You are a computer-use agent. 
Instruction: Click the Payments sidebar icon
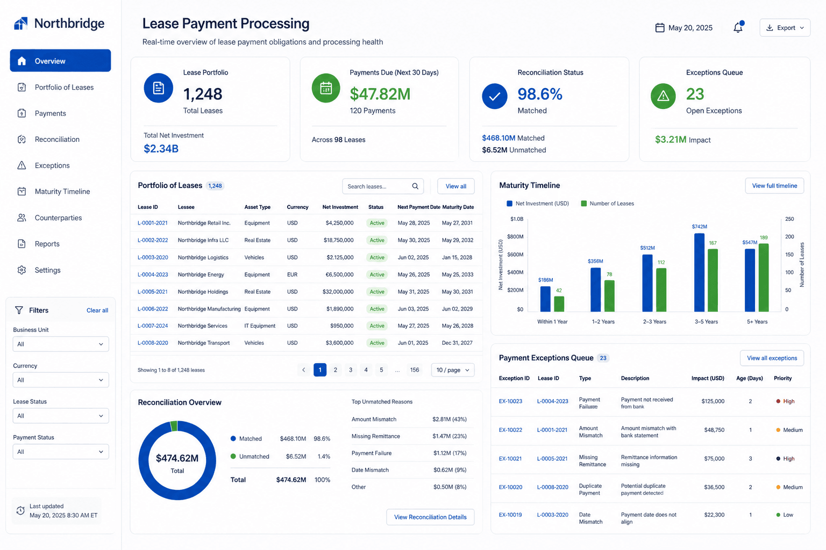click(x=22, y=113)
